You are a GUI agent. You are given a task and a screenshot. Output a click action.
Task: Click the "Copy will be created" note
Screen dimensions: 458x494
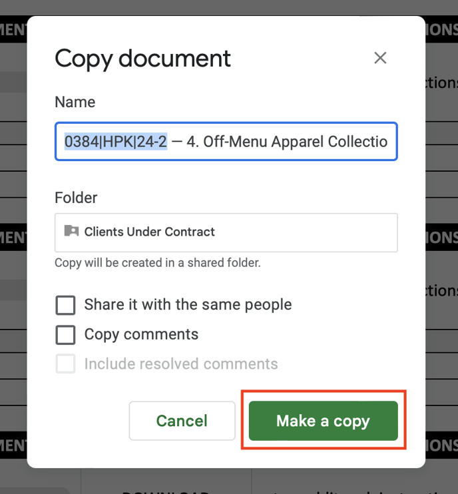point(157,263)
